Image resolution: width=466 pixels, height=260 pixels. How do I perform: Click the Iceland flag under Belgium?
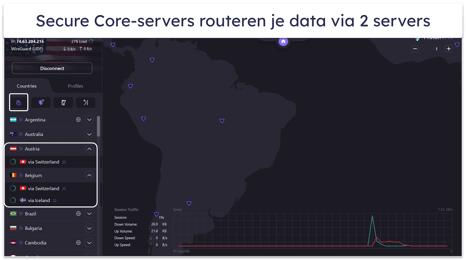(23, 200)
